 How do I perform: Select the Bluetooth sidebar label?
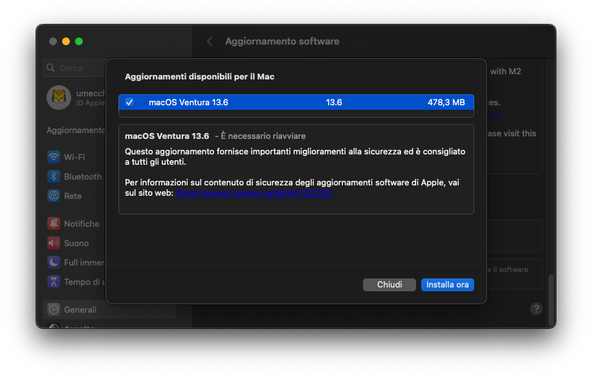tap(83, 176)
